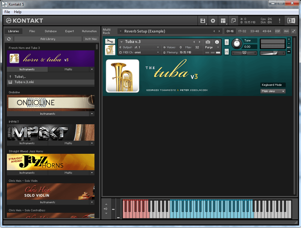Image resolution: width=301 pixels, height=228 pixels.
Task: Go to next Tuba v.3 preset arrow
Action: (200, 42)
